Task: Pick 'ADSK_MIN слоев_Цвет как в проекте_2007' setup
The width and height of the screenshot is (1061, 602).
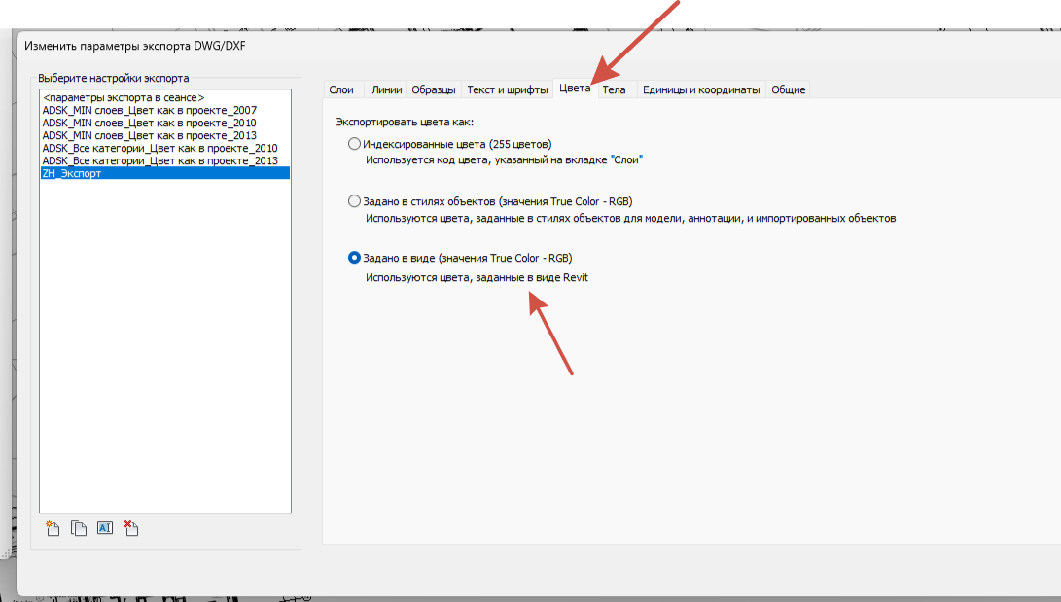Action: click(x=165, y=110)
